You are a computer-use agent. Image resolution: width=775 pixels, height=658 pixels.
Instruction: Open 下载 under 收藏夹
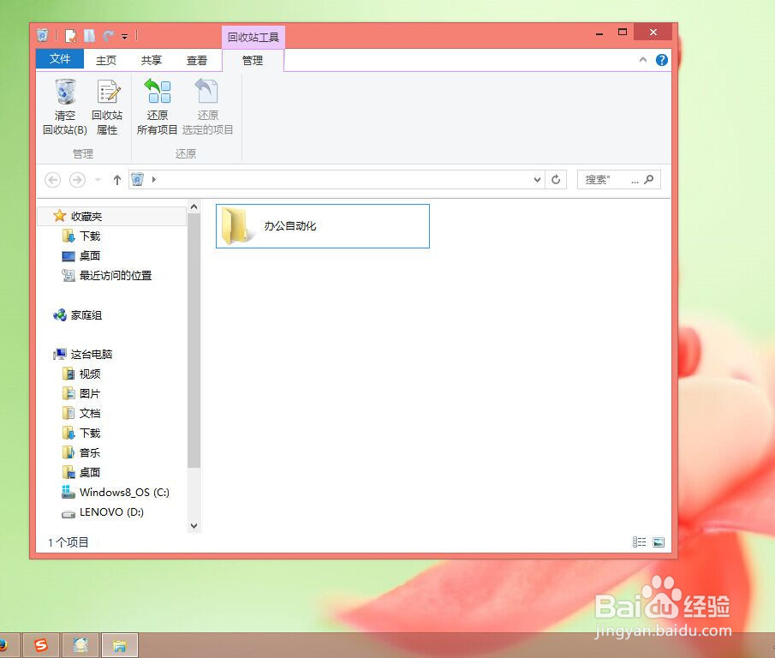tap(90, 236)
